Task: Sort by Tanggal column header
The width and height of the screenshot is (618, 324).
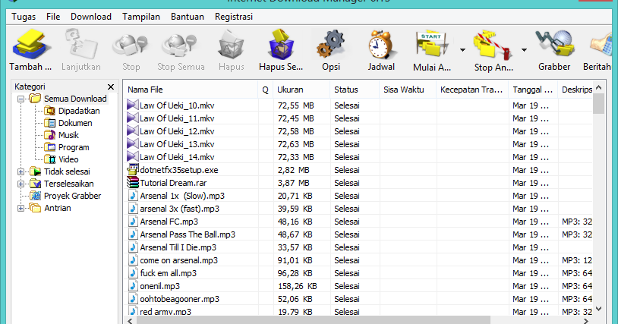Action: point(533,90)
